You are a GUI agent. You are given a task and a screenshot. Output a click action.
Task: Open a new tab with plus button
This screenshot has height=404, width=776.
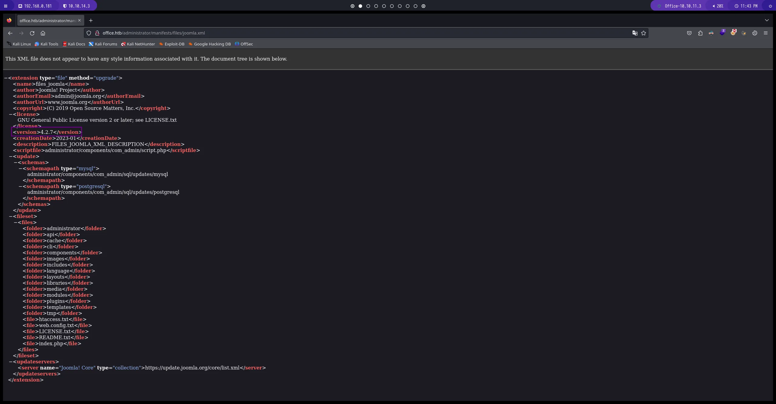[91, 21]
